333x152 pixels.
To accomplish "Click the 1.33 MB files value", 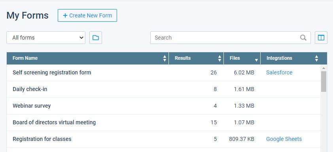I will coord(244,106).
